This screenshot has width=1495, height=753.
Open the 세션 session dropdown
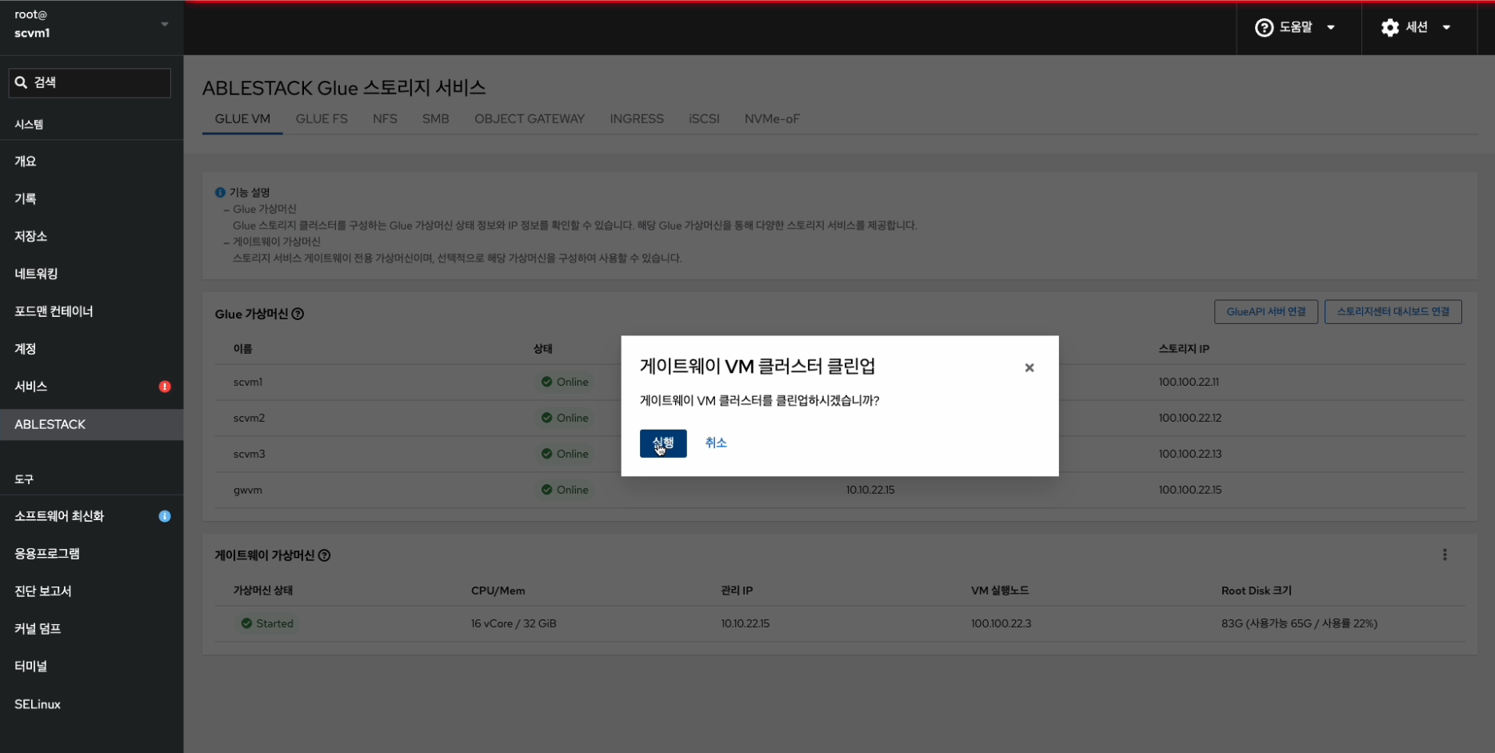point(1417,27)
